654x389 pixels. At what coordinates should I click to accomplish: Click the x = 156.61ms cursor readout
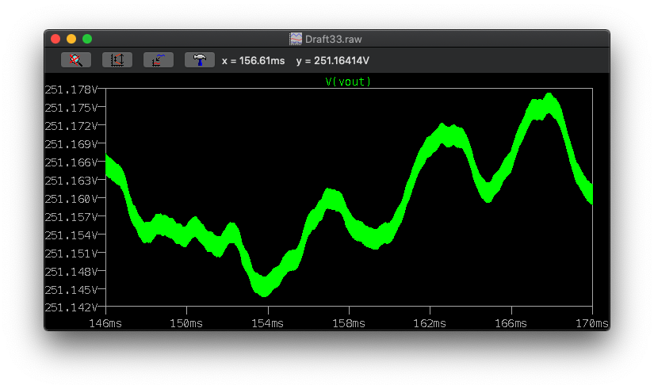click(253, 61)
